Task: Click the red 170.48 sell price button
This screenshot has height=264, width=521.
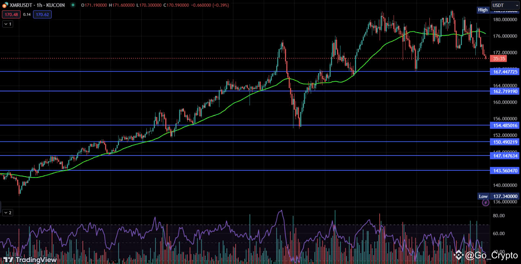Action: [x=11, y=14]
